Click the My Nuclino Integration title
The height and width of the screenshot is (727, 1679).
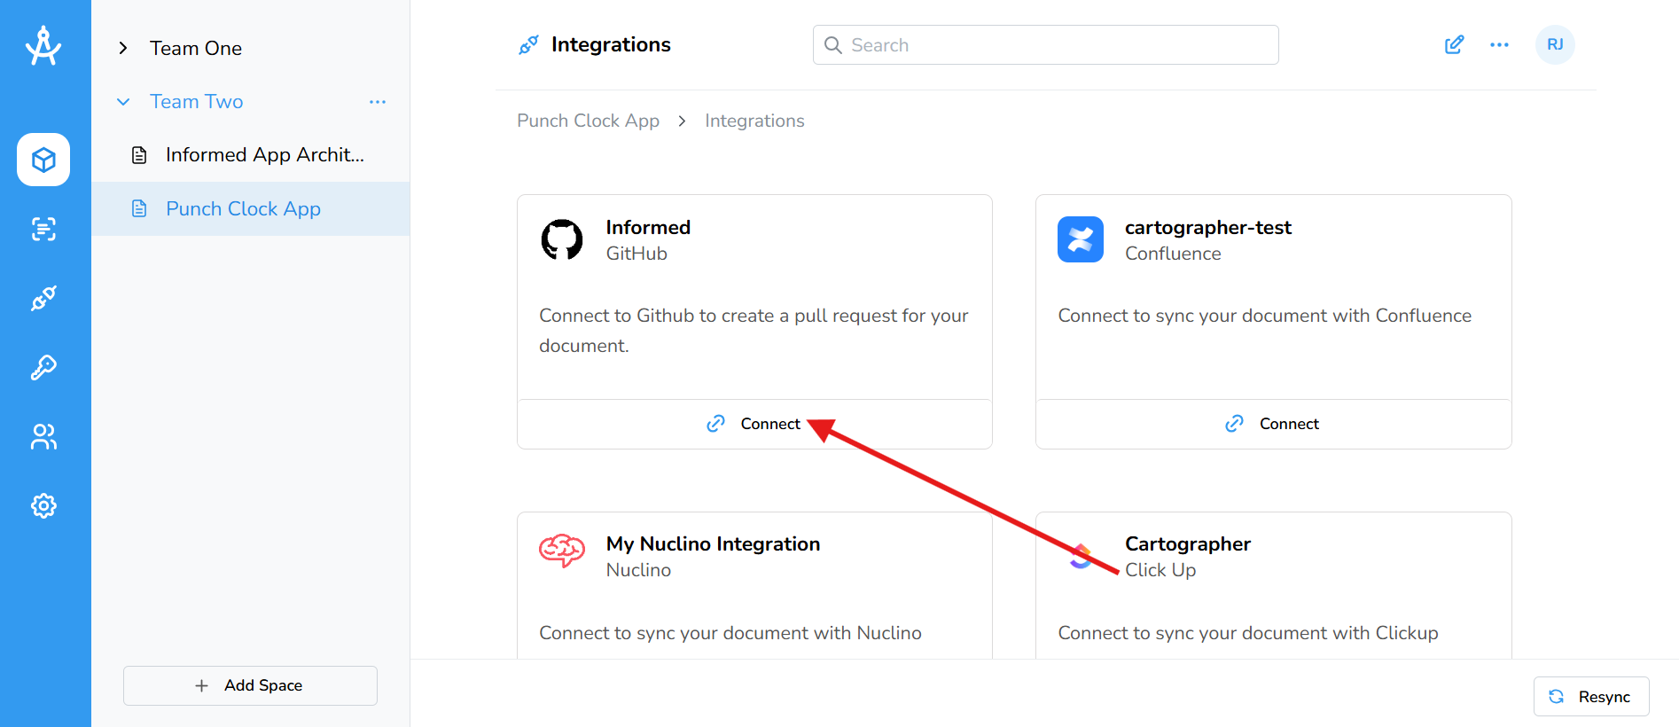tap(713, 543)
